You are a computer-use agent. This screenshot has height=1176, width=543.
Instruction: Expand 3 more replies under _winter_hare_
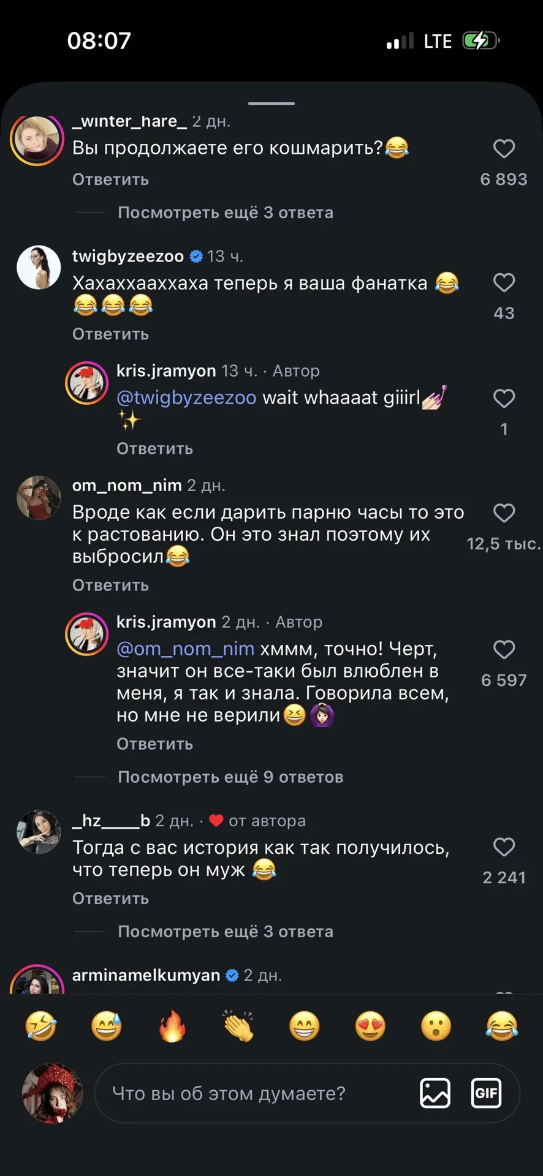[x=226, y=213]
